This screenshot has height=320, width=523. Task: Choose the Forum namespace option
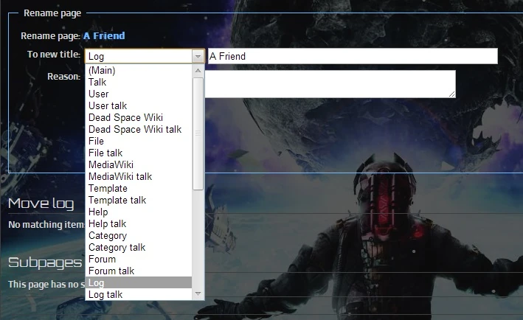pyautogui.click(x=139, y=260)
